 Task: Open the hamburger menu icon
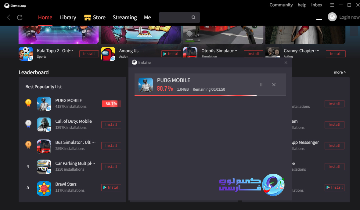coord(332,5)
